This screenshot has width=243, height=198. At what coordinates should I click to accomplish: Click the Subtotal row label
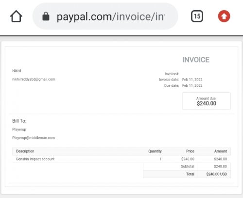point(188,166)
